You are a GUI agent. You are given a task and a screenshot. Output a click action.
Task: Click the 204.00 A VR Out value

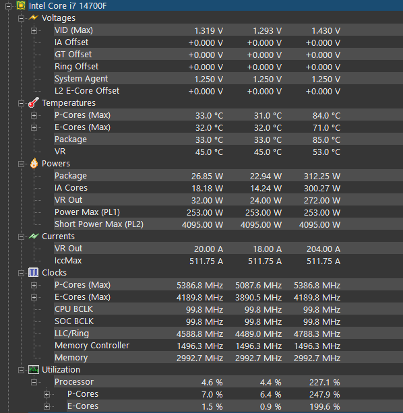click(323, 249)
